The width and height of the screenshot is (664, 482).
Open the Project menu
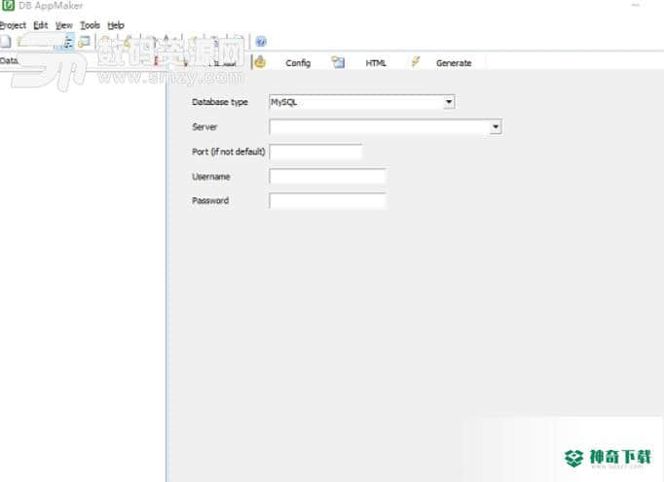click(x=13, y=25)
